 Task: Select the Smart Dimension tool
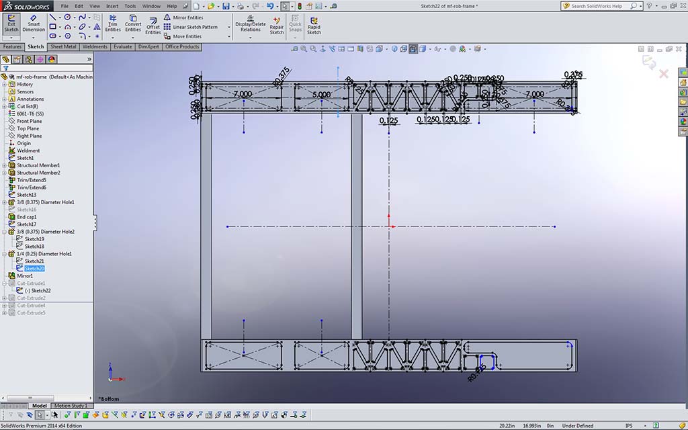(34, 24)
